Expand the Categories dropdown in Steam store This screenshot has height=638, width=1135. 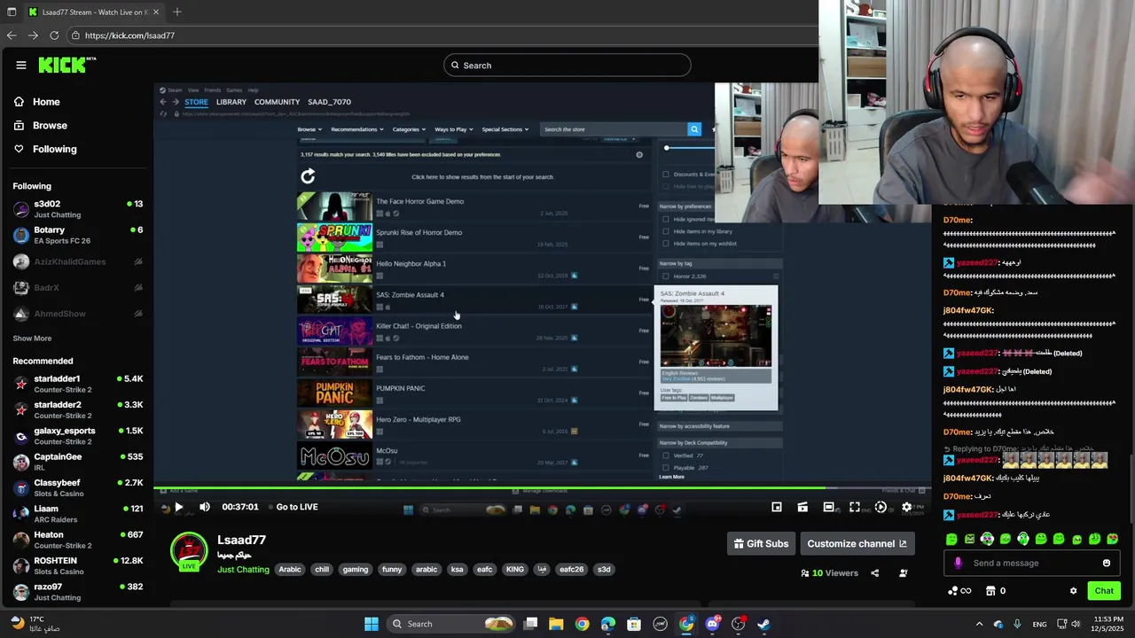[x=408, y=129]
